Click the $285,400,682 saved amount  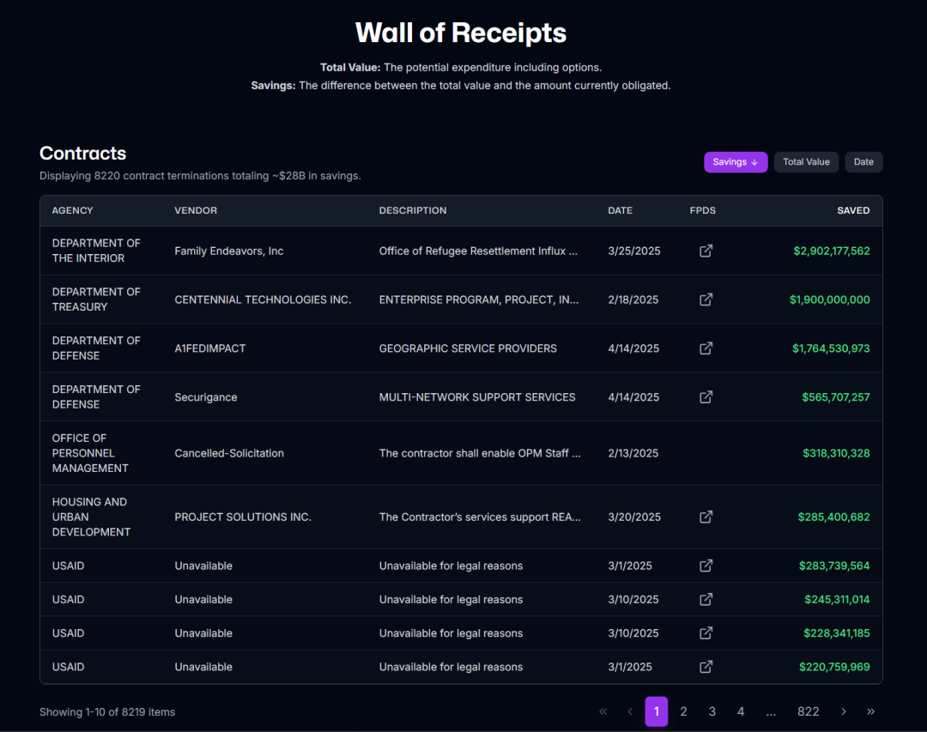point(833,517)
